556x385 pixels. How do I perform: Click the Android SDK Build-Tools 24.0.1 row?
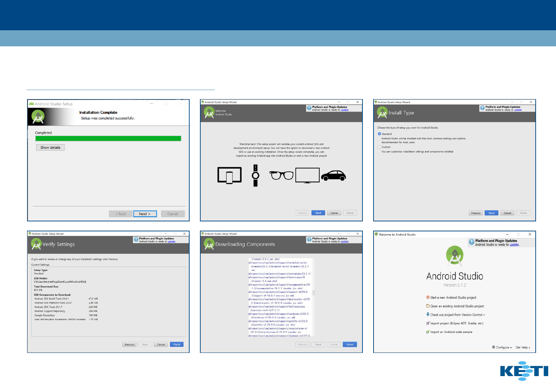pyautogui.click(x=66, y=299)
